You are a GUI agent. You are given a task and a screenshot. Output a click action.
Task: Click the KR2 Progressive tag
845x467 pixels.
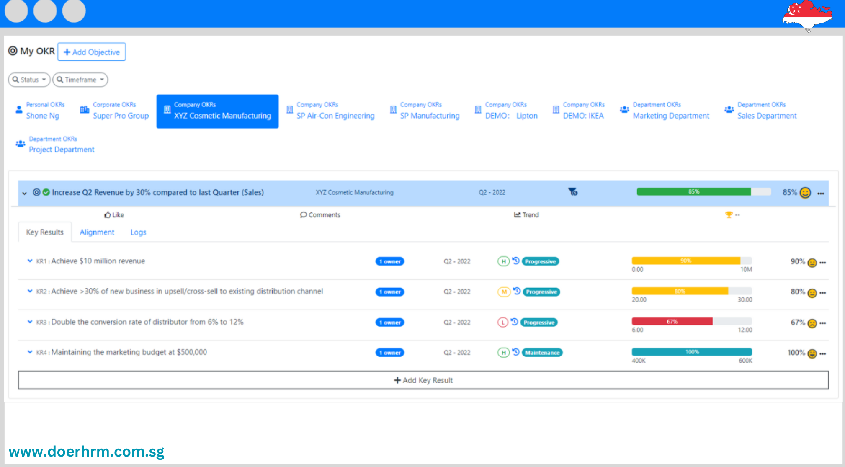coord(541,292)
